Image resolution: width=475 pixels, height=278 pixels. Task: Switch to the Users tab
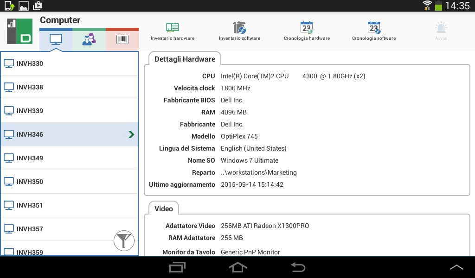point(89,40)
